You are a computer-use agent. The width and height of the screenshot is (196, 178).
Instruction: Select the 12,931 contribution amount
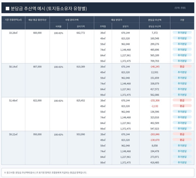click(155, 72)
